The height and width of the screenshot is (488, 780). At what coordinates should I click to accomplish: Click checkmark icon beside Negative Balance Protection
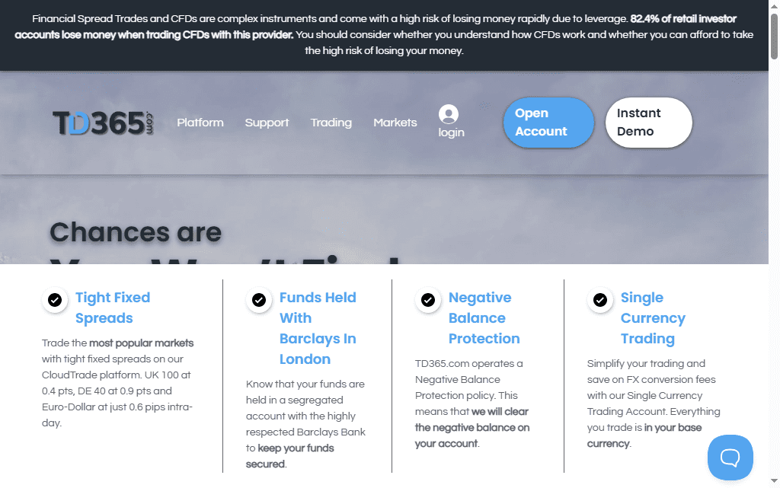coord(428,300)
